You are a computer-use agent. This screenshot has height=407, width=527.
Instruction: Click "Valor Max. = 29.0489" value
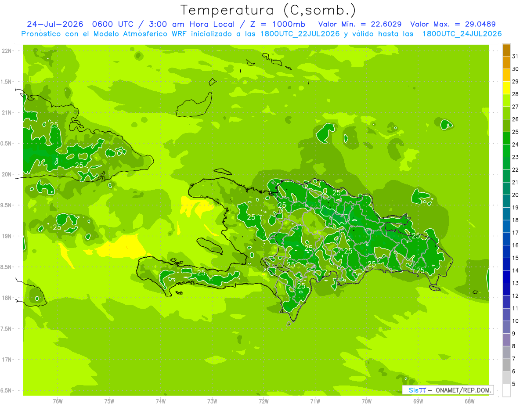click(452, 24)
